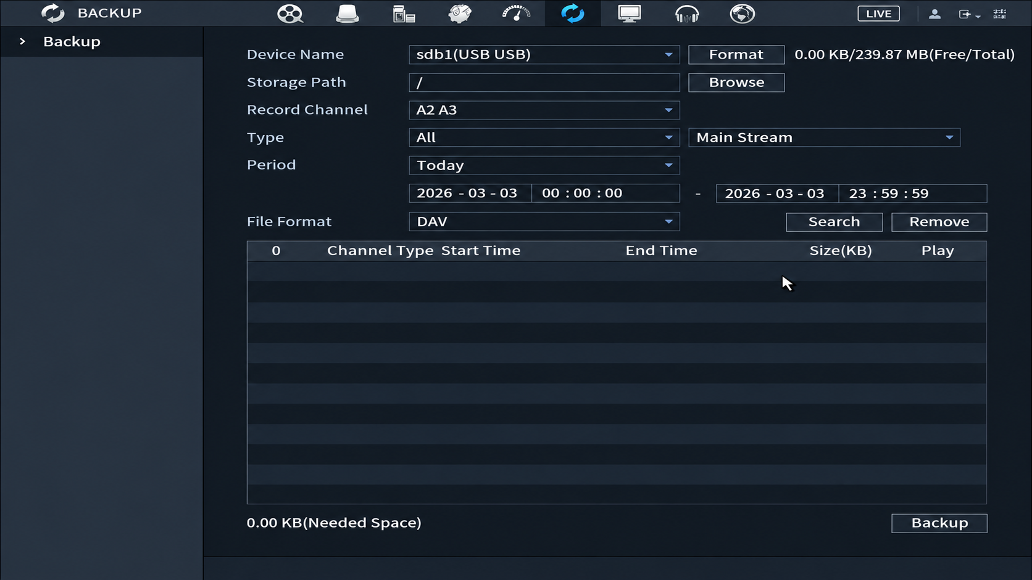Click the user account icon
This screenshot has height=580, width=1032.
(x=934, y=14)
